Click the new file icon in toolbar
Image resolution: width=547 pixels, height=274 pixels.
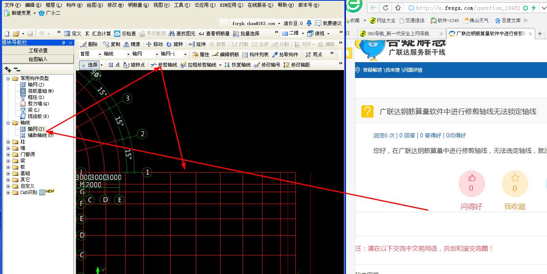coord(7,34)
